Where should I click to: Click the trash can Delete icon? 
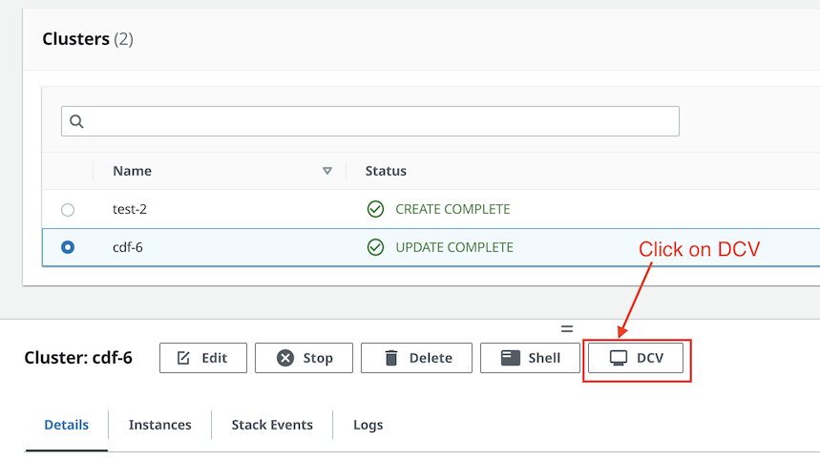pyautogui.click(x=391, y=358)
